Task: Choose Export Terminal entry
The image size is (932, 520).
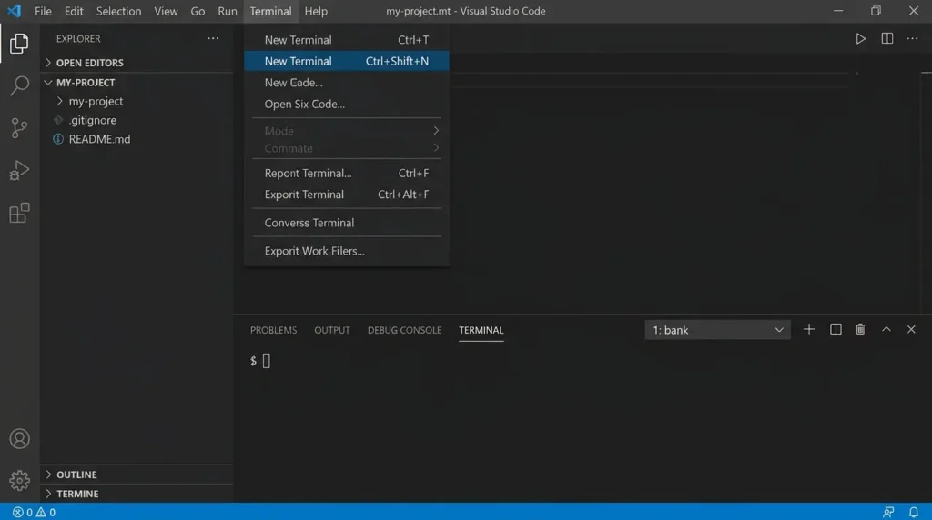Action: pos(347,195)
